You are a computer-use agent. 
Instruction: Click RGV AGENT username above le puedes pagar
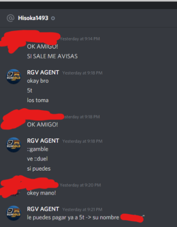pos(43,209)
